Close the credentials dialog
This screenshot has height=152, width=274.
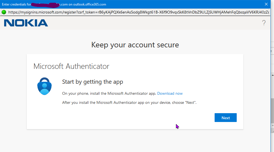tap(266, 4)
